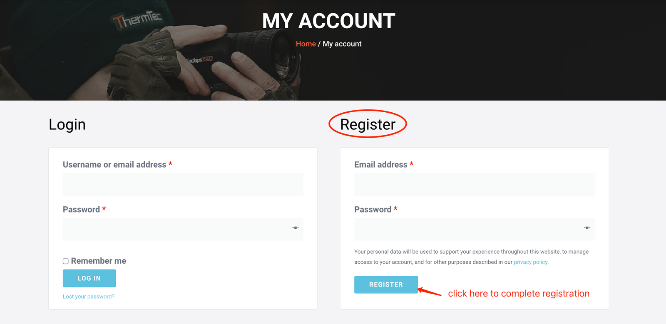The image size is (666, 324).
Task: Click the Remember me label text
Action: 99,261
